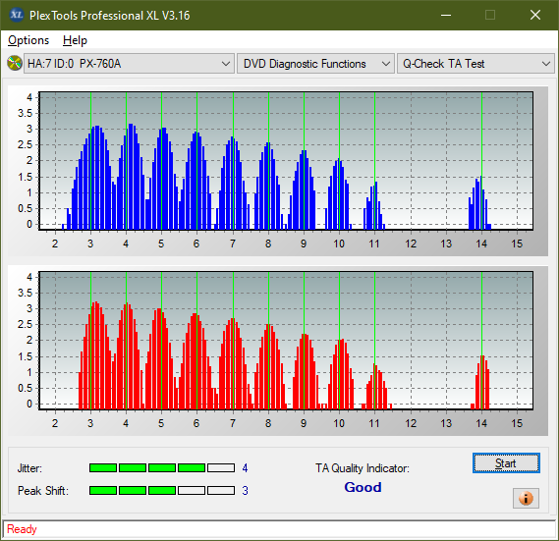Click the PlexTools XL app icon
The height and width of the screenshot is (541, 559).
pyautogui.click(x=16, y=15)
